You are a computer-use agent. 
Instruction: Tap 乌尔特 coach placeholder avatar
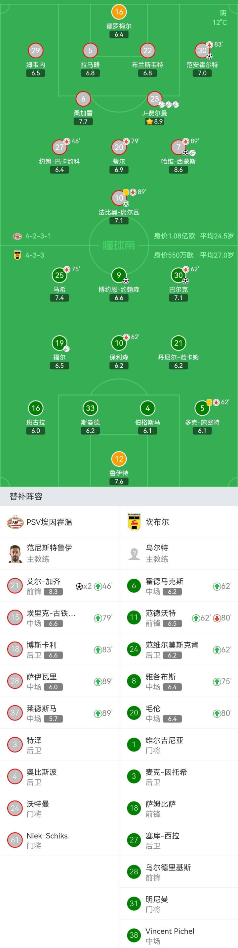tap(134, 553)
